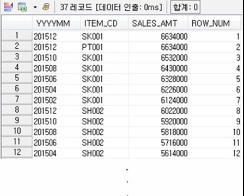Select row header number 3
The image size is (244, 196).
[x=17, y=57]
